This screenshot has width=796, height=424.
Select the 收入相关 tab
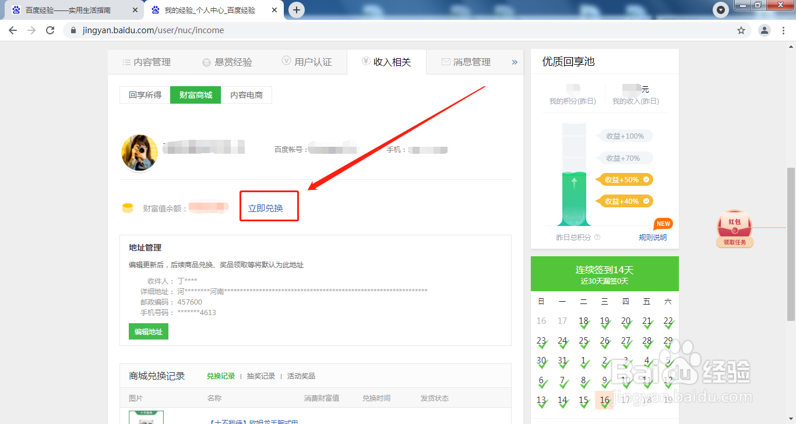[x=386, y=62]
